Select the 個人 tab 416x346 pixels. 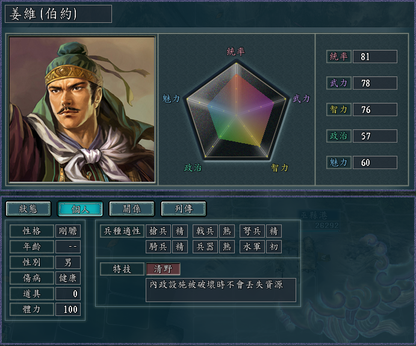coord(80,209)
